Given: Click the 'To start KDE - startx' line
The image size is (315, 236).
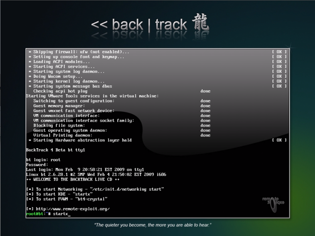Looking at the screenshot, I should [59, 194].
